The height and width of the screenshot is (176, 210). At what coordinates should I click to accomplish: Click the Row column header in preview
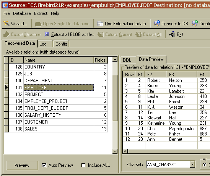point(129,74)
